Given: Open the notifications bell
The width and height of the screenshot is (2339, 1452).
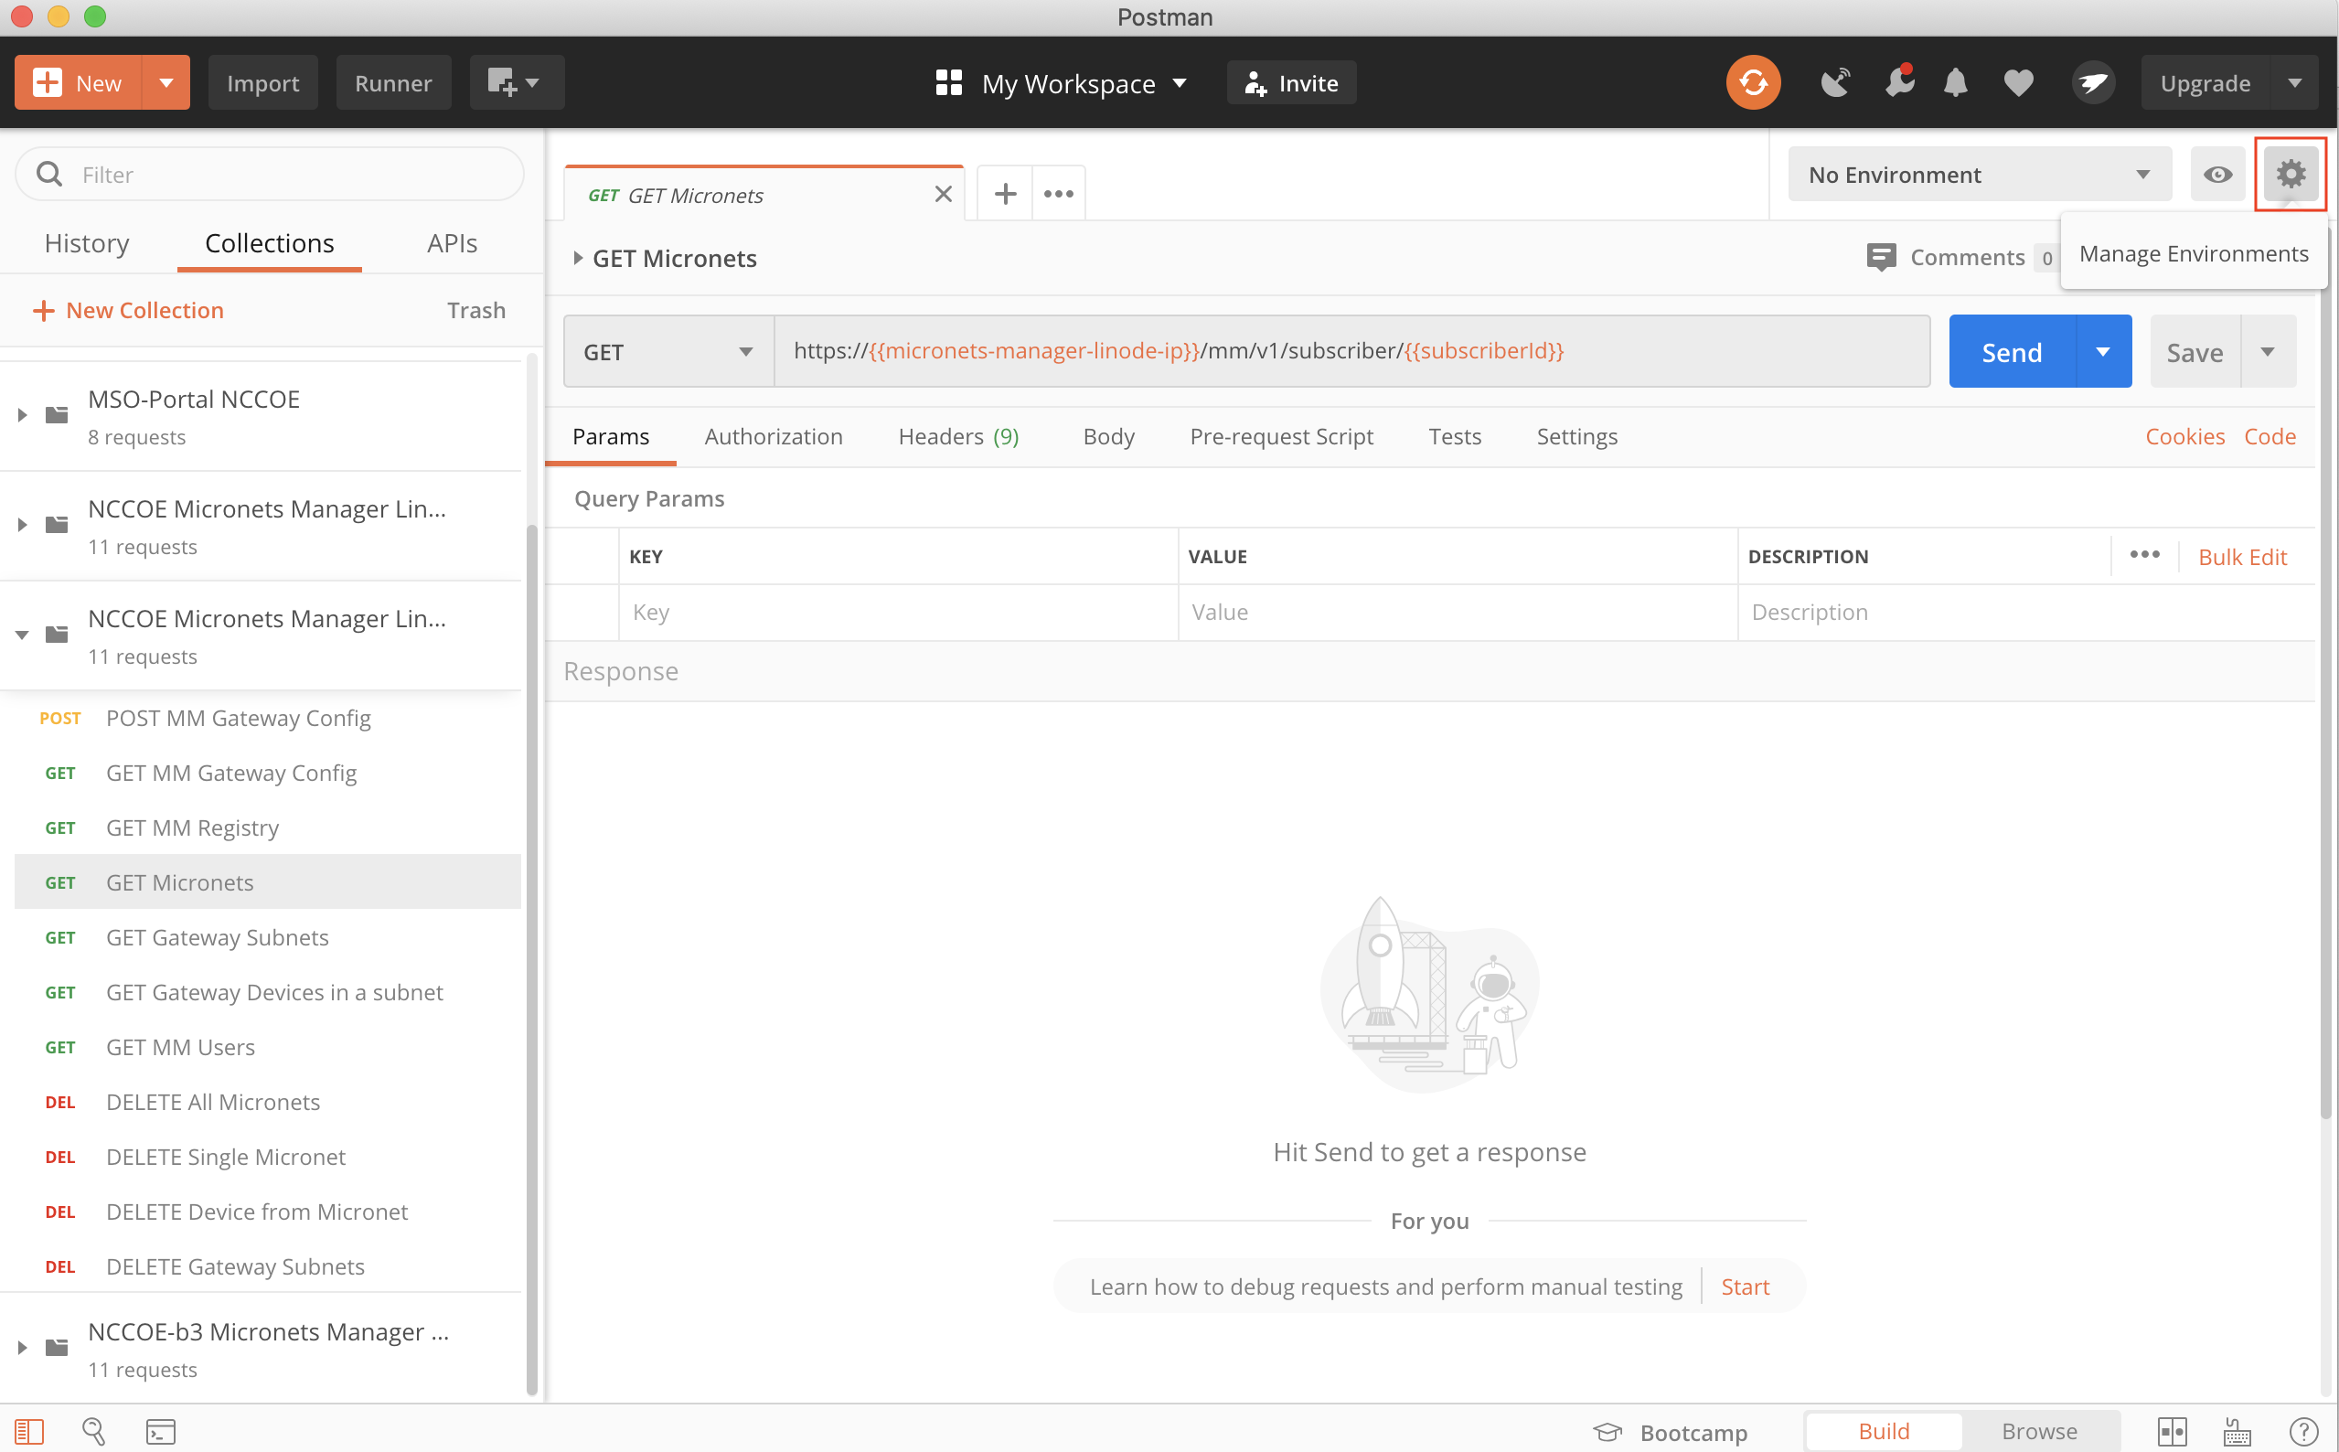Looking at the screenshot, I should pos(1955,82).
